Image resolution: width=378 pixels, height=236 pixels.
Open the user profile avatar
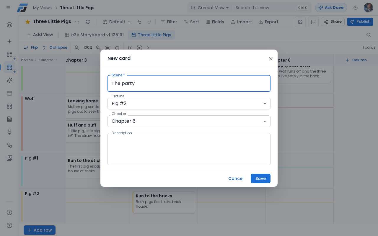coord(369,8)
